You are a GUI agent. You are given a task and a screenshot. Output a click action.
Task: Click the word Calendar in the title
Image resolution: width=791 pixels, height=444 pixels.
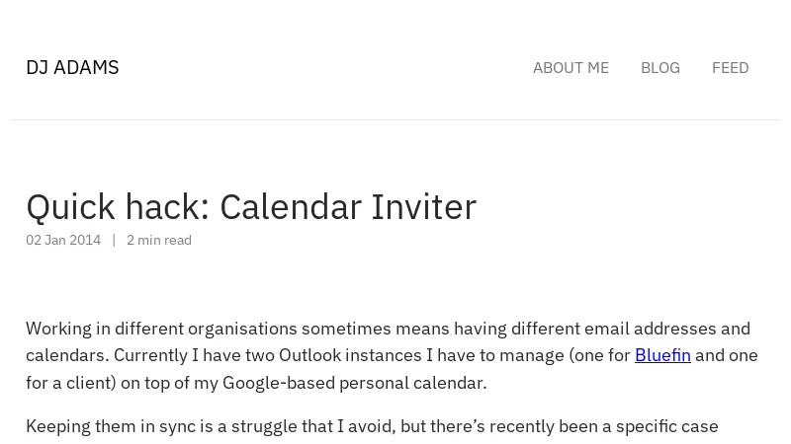(291, 207)
